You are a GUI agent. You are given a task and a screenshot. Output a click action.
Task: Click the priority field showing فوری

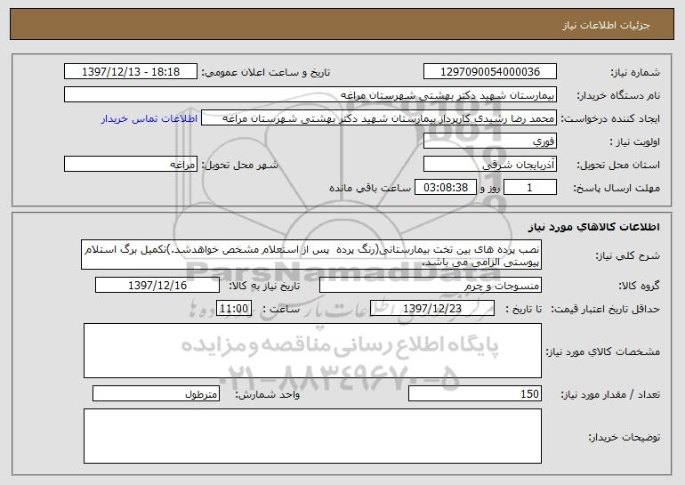click(489, 141)
